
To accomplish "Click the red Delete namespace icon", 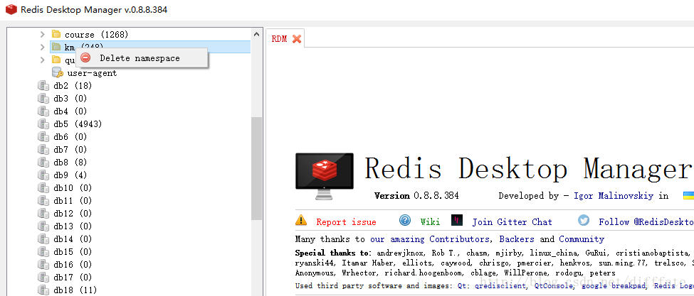I will [85, 57].
